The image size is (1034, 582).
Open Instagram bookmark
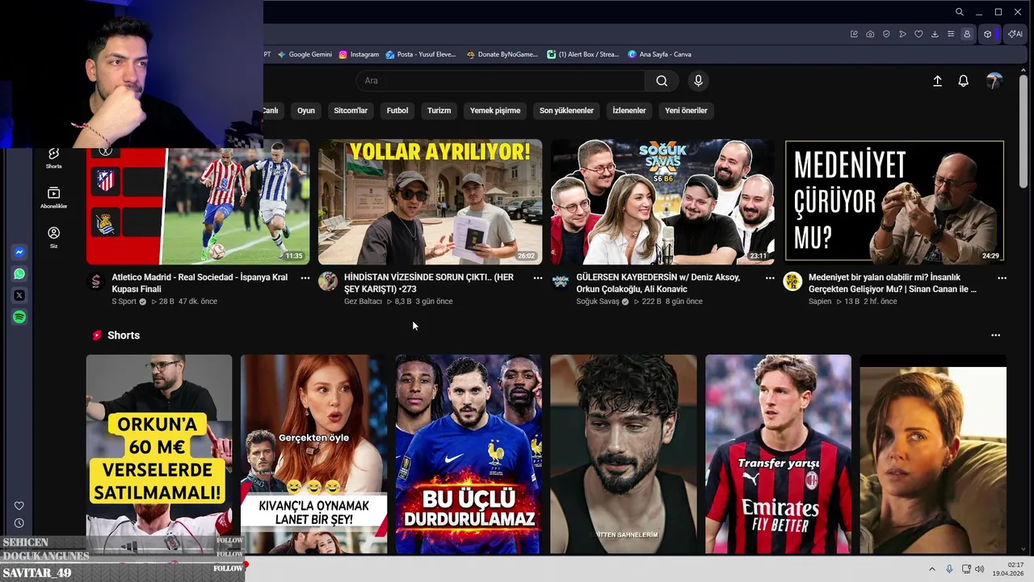click(x=359, y=55)
